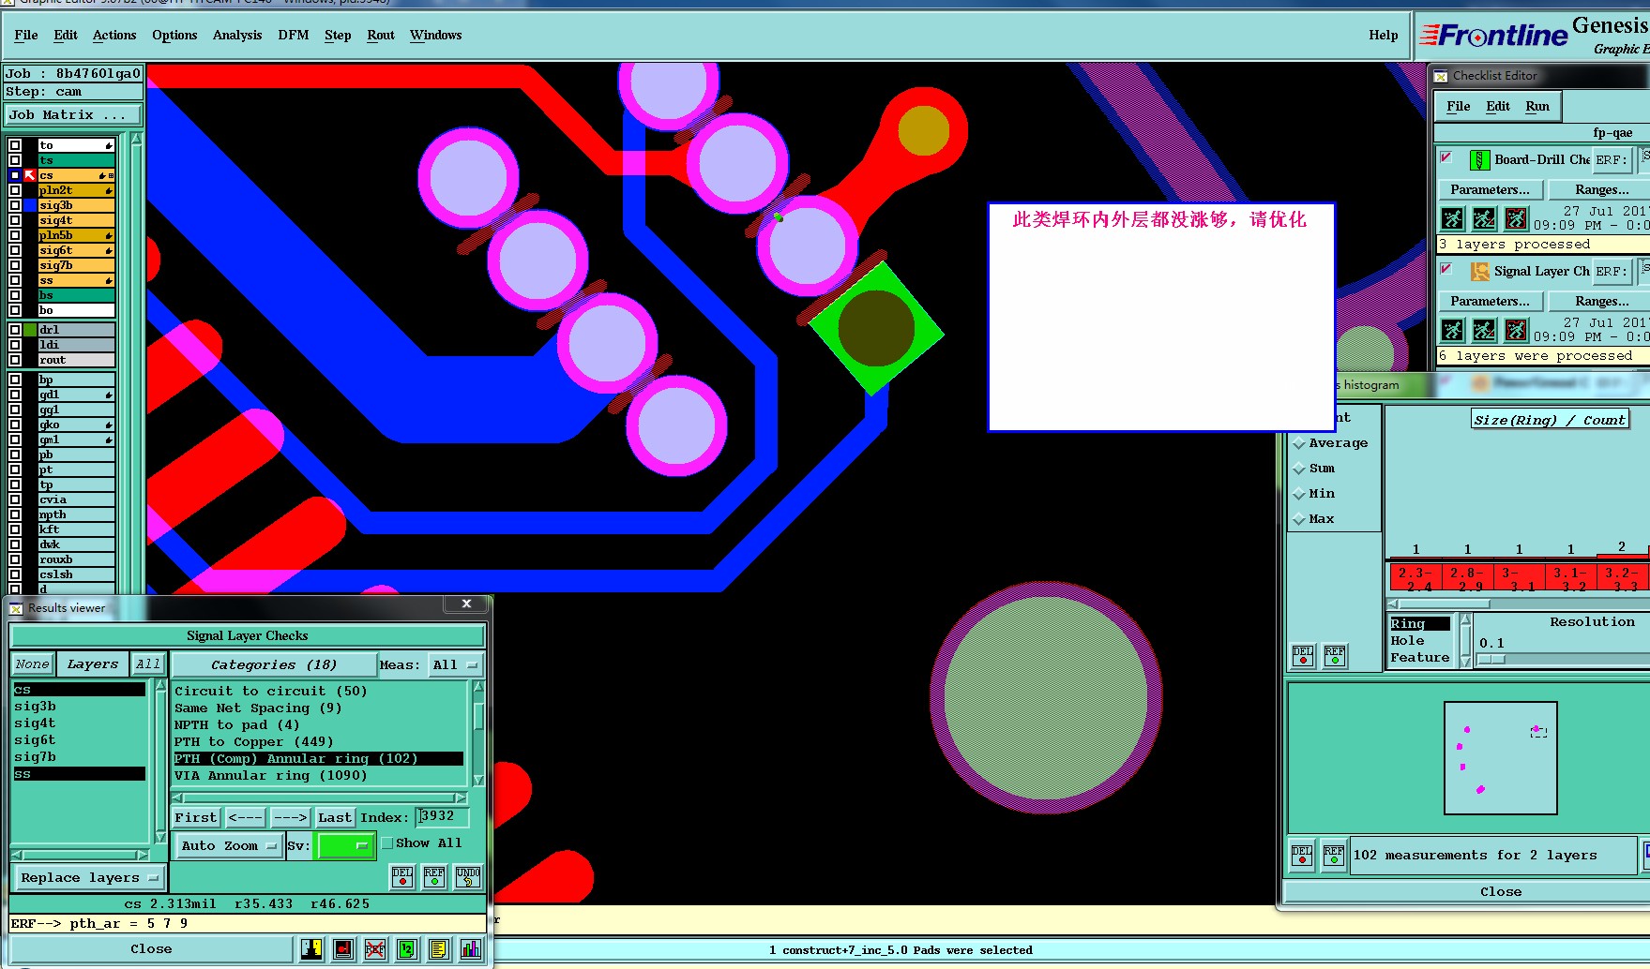The width and height of the screenshot is (1650, 969).
Task: Click the orange Signal Layer Check icon
Action: point(1479,272)
